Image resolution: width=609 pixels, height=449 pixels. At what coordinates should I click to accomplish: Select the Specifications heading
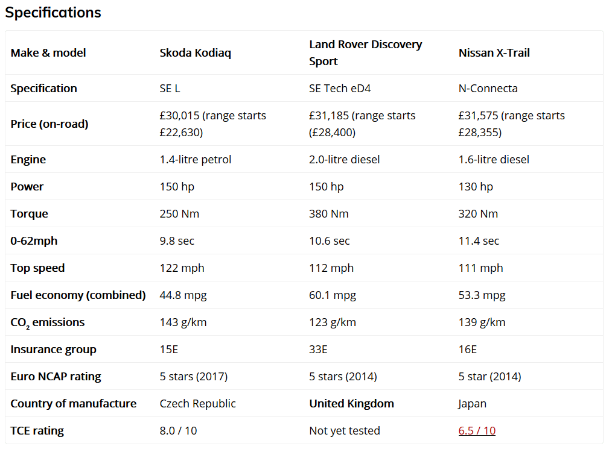53,13
